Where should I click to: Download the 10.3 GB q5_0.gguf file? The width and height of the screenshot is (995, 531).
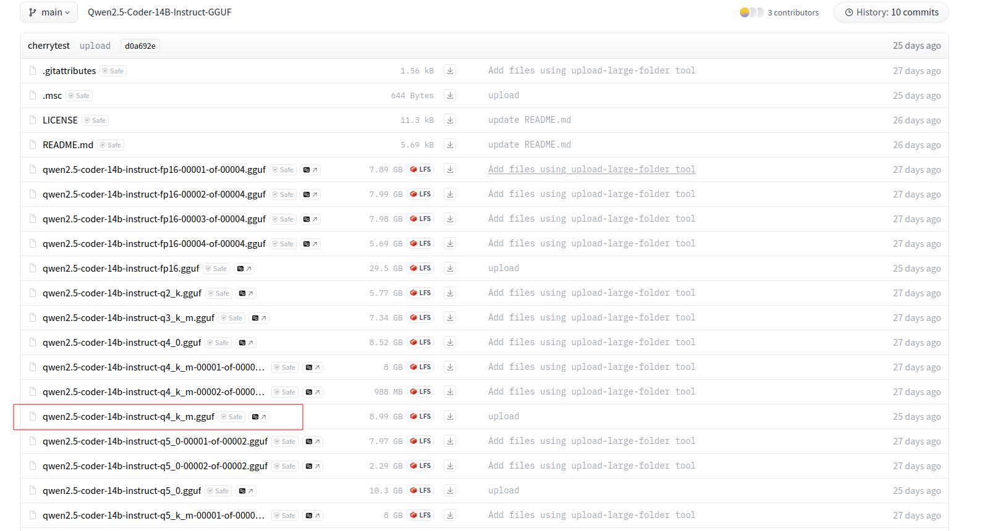(450, 490)
